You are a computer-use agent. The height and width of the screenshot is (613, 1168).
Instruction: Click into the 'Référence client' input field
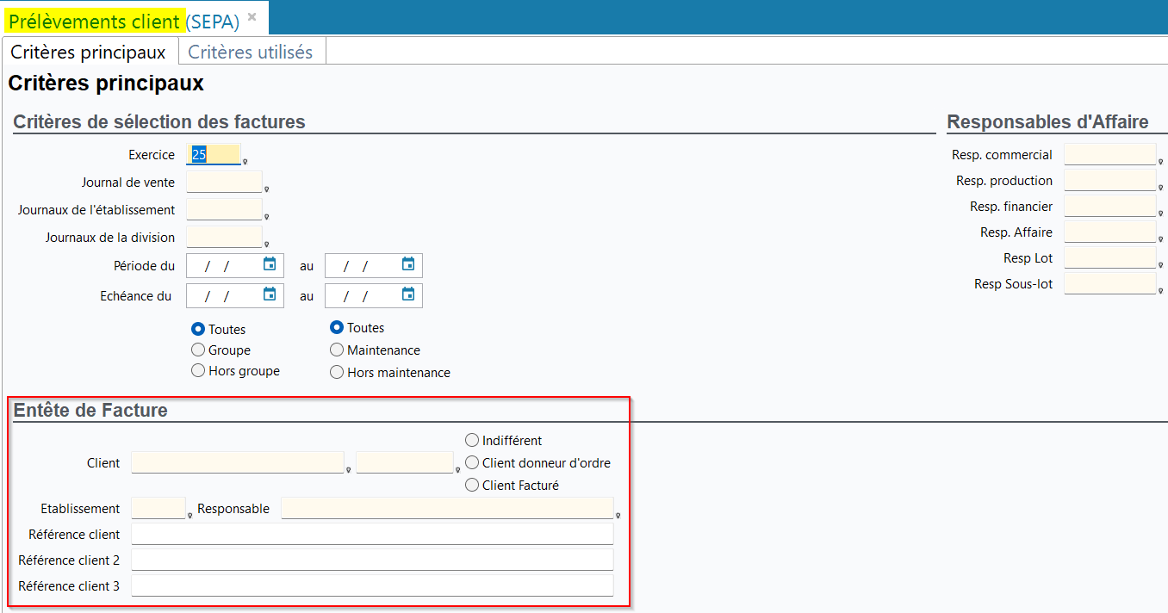pos(372,535)
